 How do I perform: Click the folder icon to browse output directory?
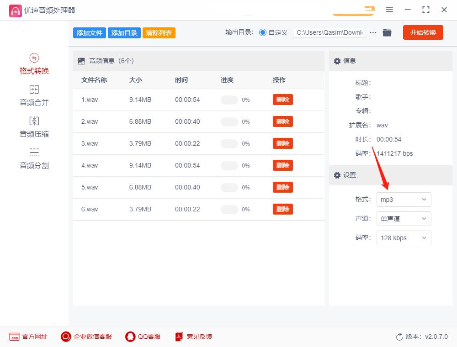387,32
